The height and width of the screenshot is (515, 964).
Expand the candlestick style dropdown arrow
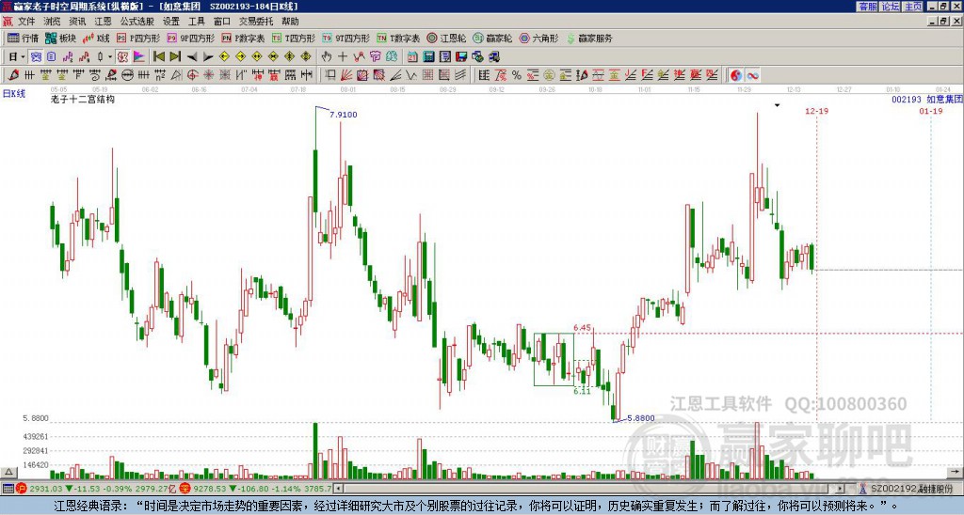pos(110,56)
